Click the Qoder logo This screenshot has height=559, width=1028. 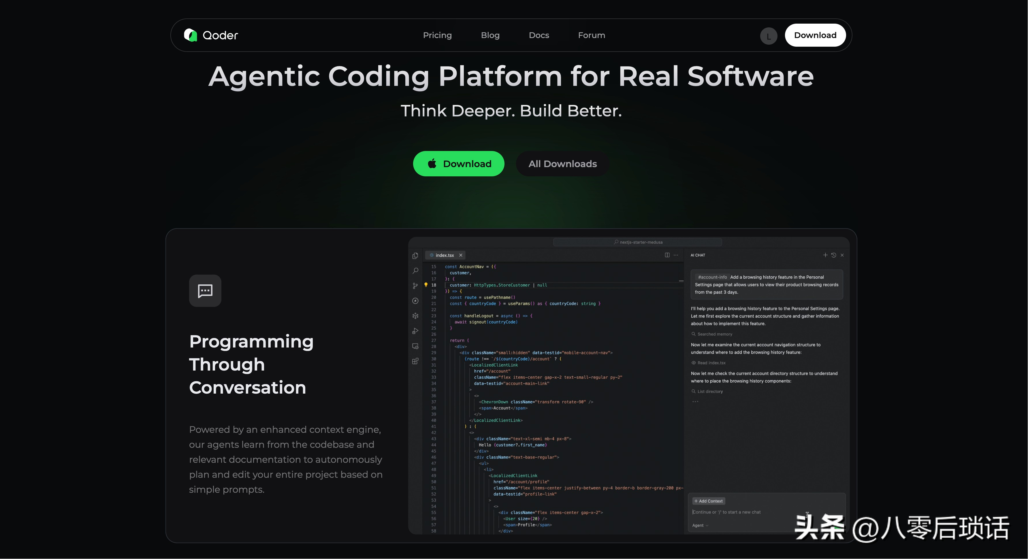[211, 35]
